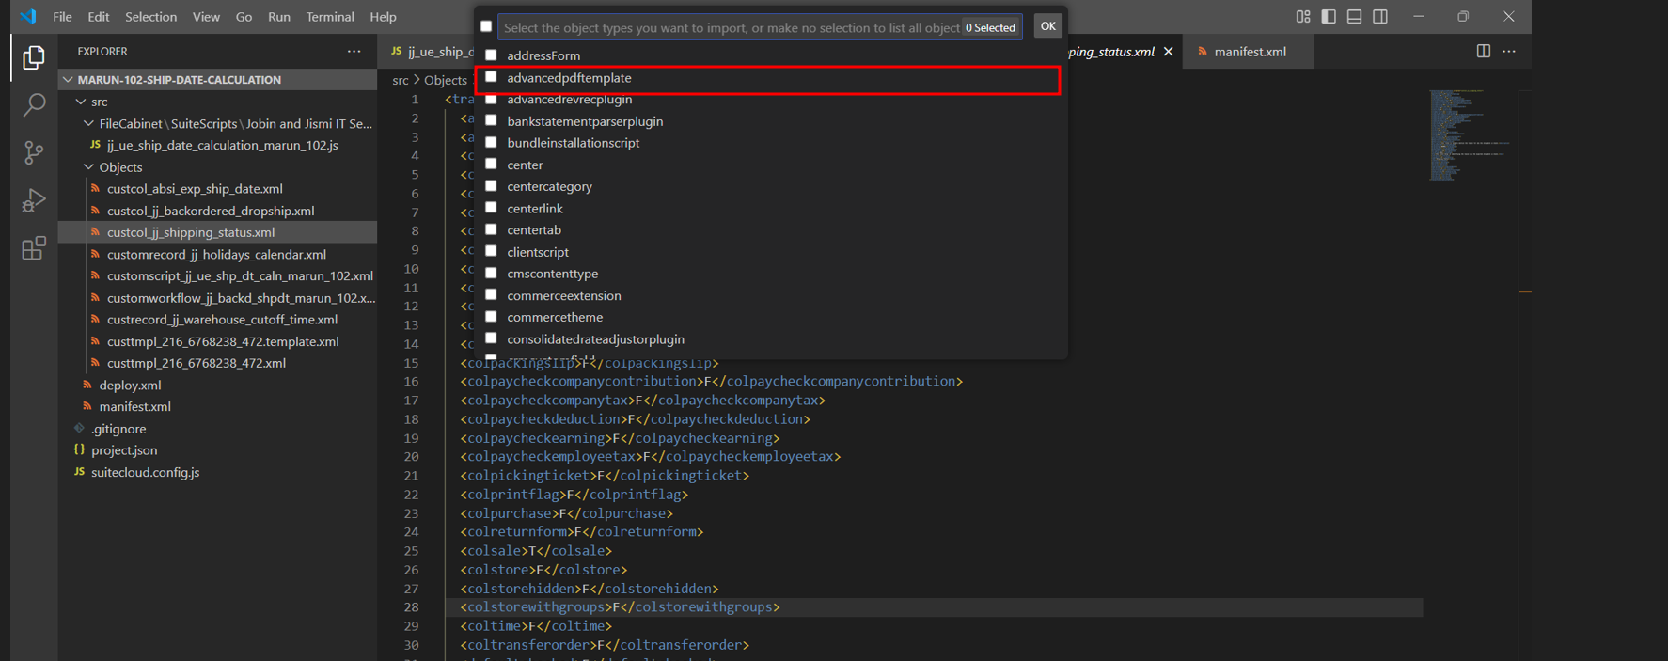Viewport: 1668px width, 661px height.
Task: Open the Explorer view in activity bar
Action: [34, 58]
